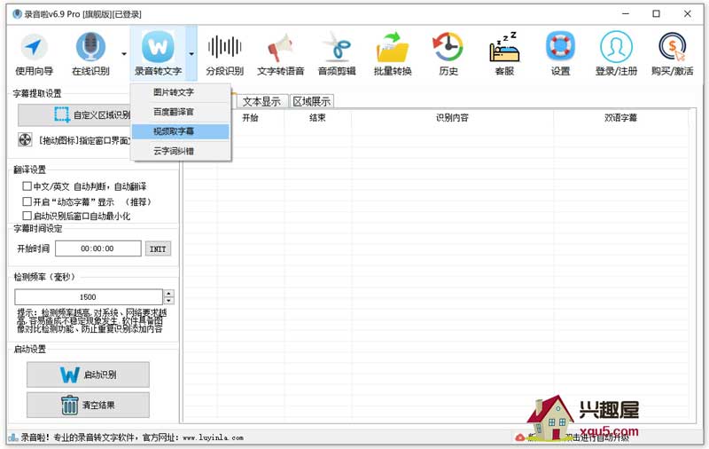Toggle the 开启动态字幕显示 checkbox

[x=27, y=201]
